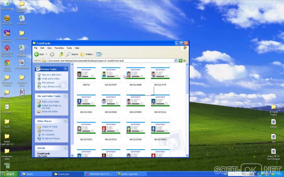Select the 0813214688 ID card thumbnail

tap(136, 73)
